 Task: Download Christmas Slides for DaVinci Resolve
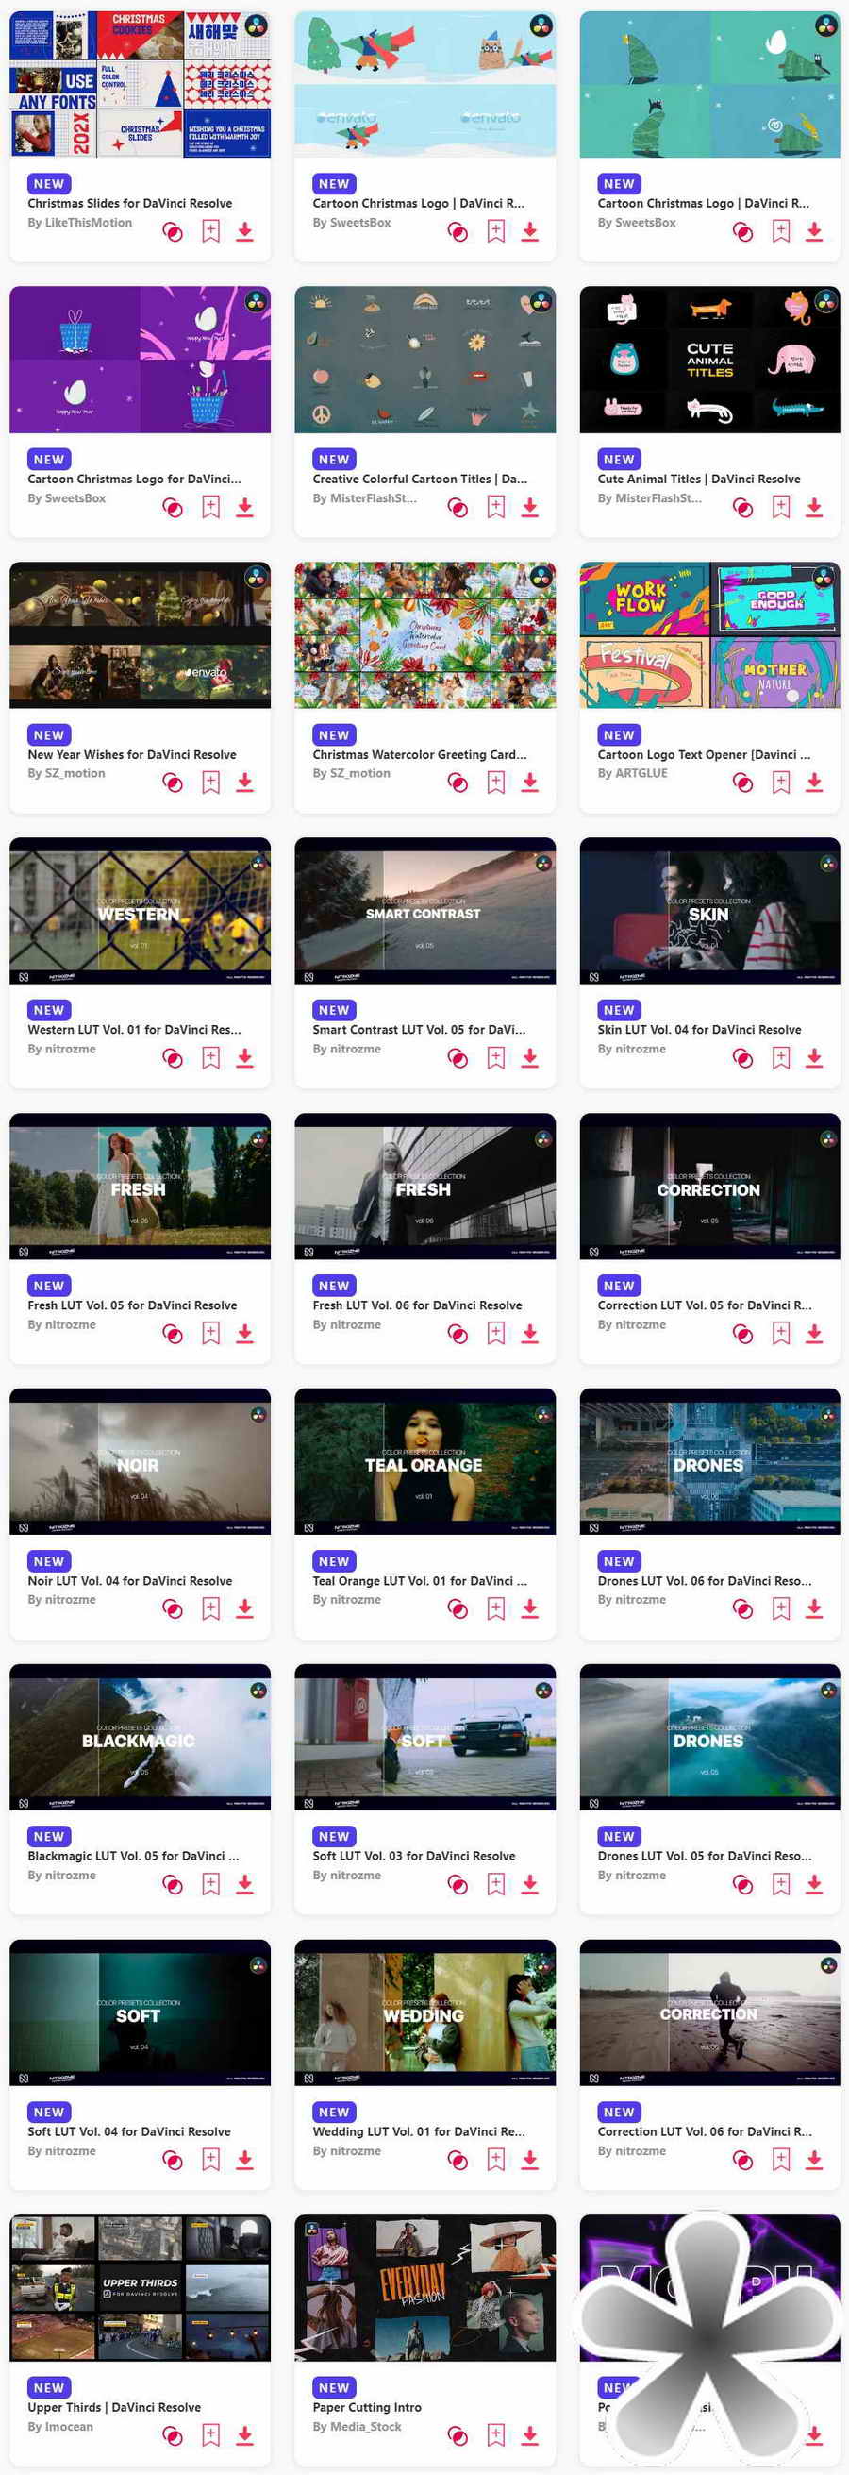coord(245,231)
